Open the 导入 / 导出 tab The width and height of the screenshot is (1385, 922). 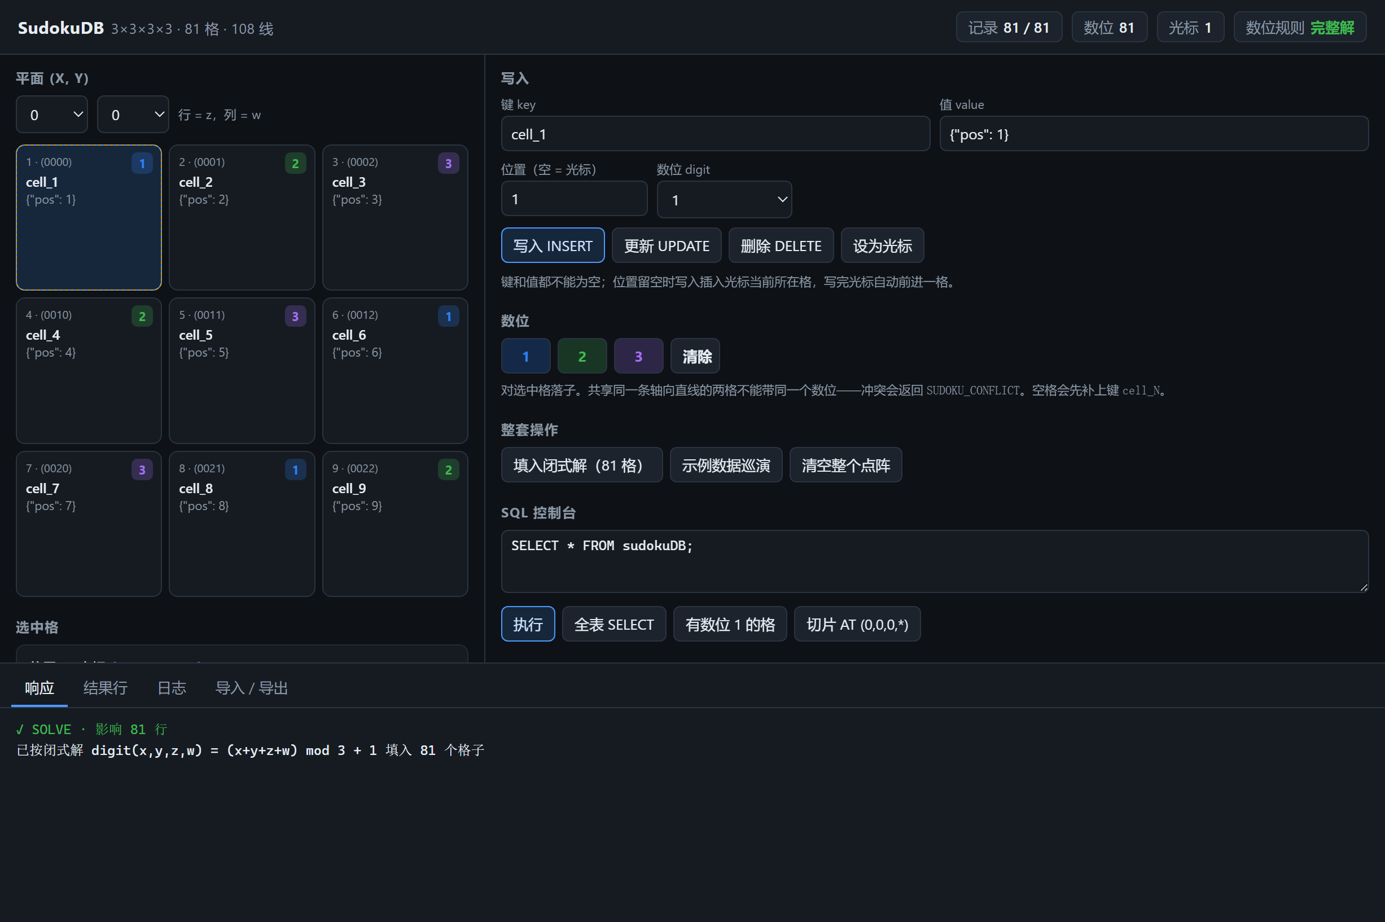coord(251,687)
